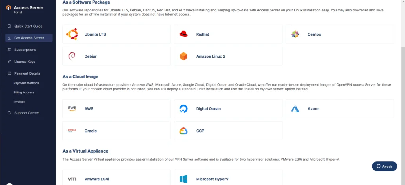Choose the GCP cloud icon

[184, 131]
